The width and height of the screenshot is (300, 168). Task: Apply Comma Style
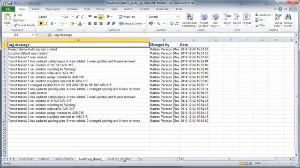coord(164,24)
